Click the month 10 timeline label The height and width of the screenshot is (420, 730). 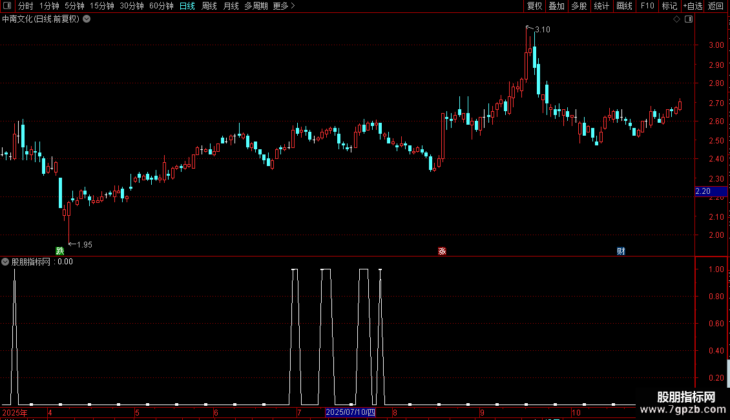tap(576, 412)
